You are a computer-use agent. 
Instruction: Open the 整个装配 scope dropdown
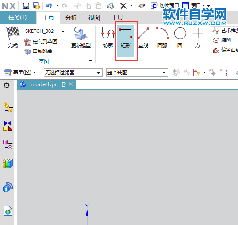[137, 72]
